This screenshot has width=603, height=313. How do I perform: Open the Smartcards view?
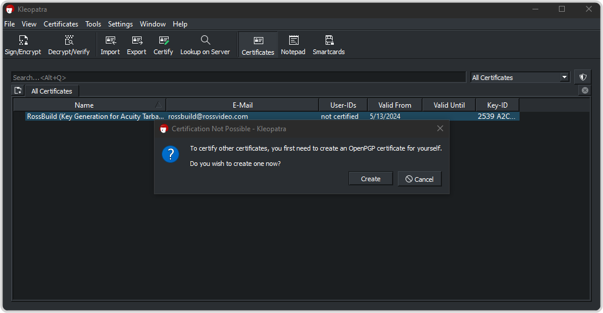[329, 45]
